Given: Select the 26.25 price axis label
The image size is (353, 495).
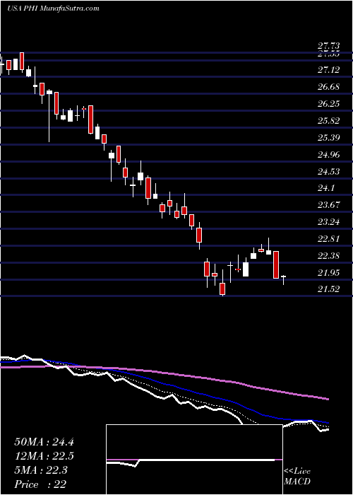Looking at the screenshot, I should (328, 104).
